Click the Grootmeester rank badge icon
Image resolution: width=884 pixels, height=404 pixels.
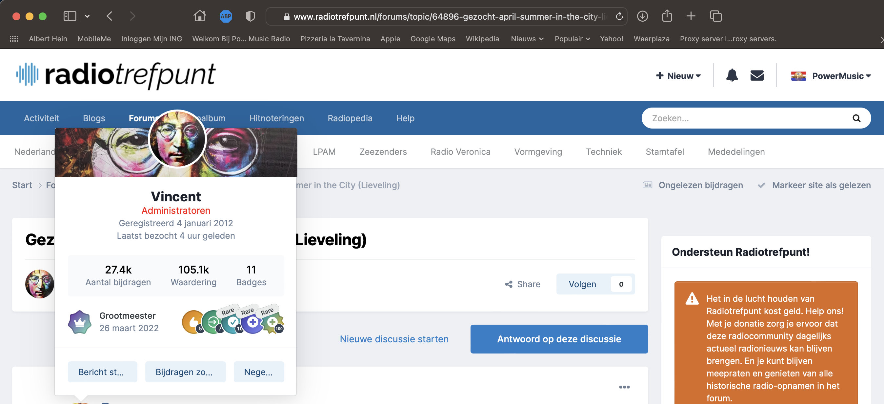pos(80,322)
